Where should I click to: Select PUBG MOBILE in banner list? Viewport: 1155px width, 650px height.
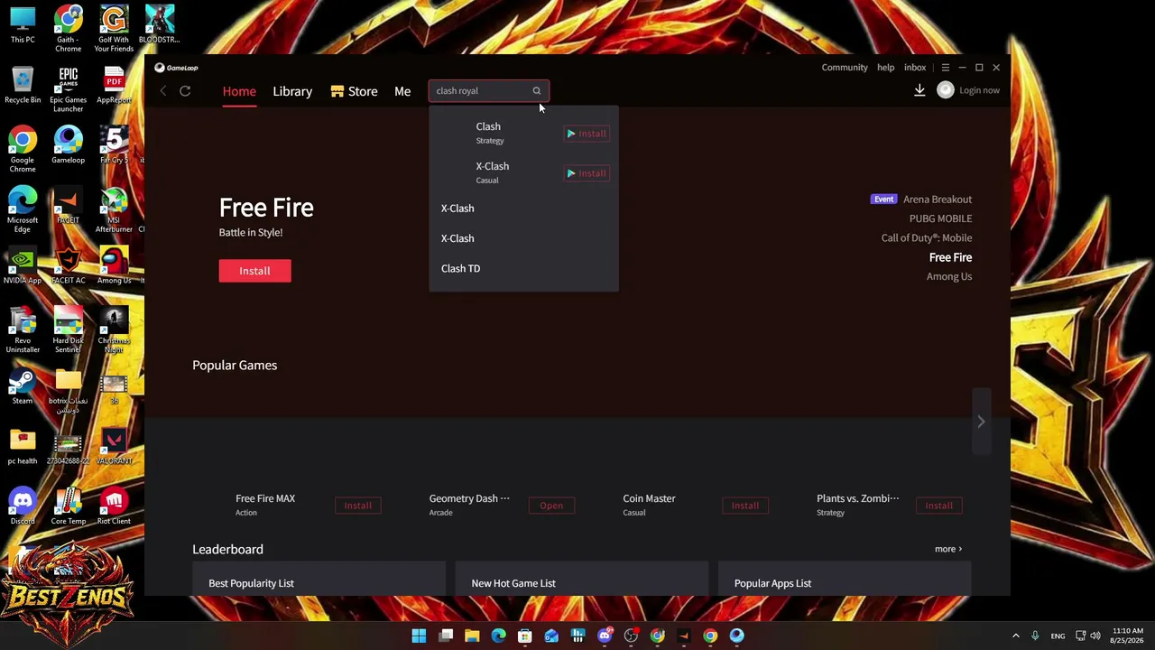tap(940, 218)
